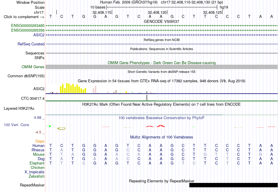Select the Rhesus alignment row label

pyautogui.click(x=38, y=150)
